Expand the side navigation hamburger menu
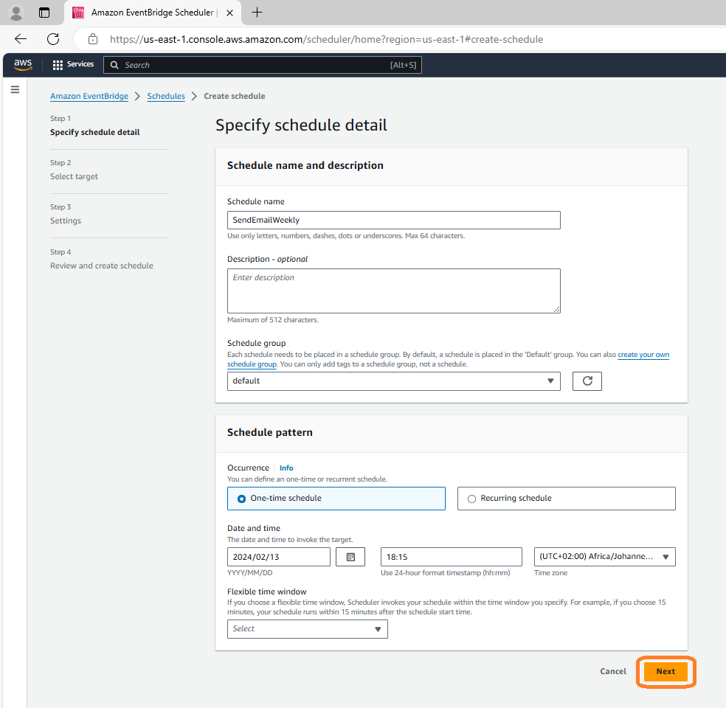The width and height of the screenshot is (726, 708). pyautogui.click(x=15, y=89)
